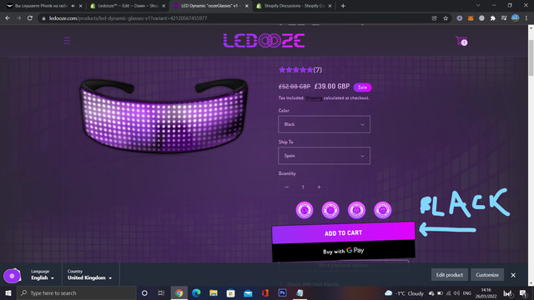This screenshot has height=300, width=534.
Task: Open the tab search chevron in Chrome
Action: click(478, 6)
